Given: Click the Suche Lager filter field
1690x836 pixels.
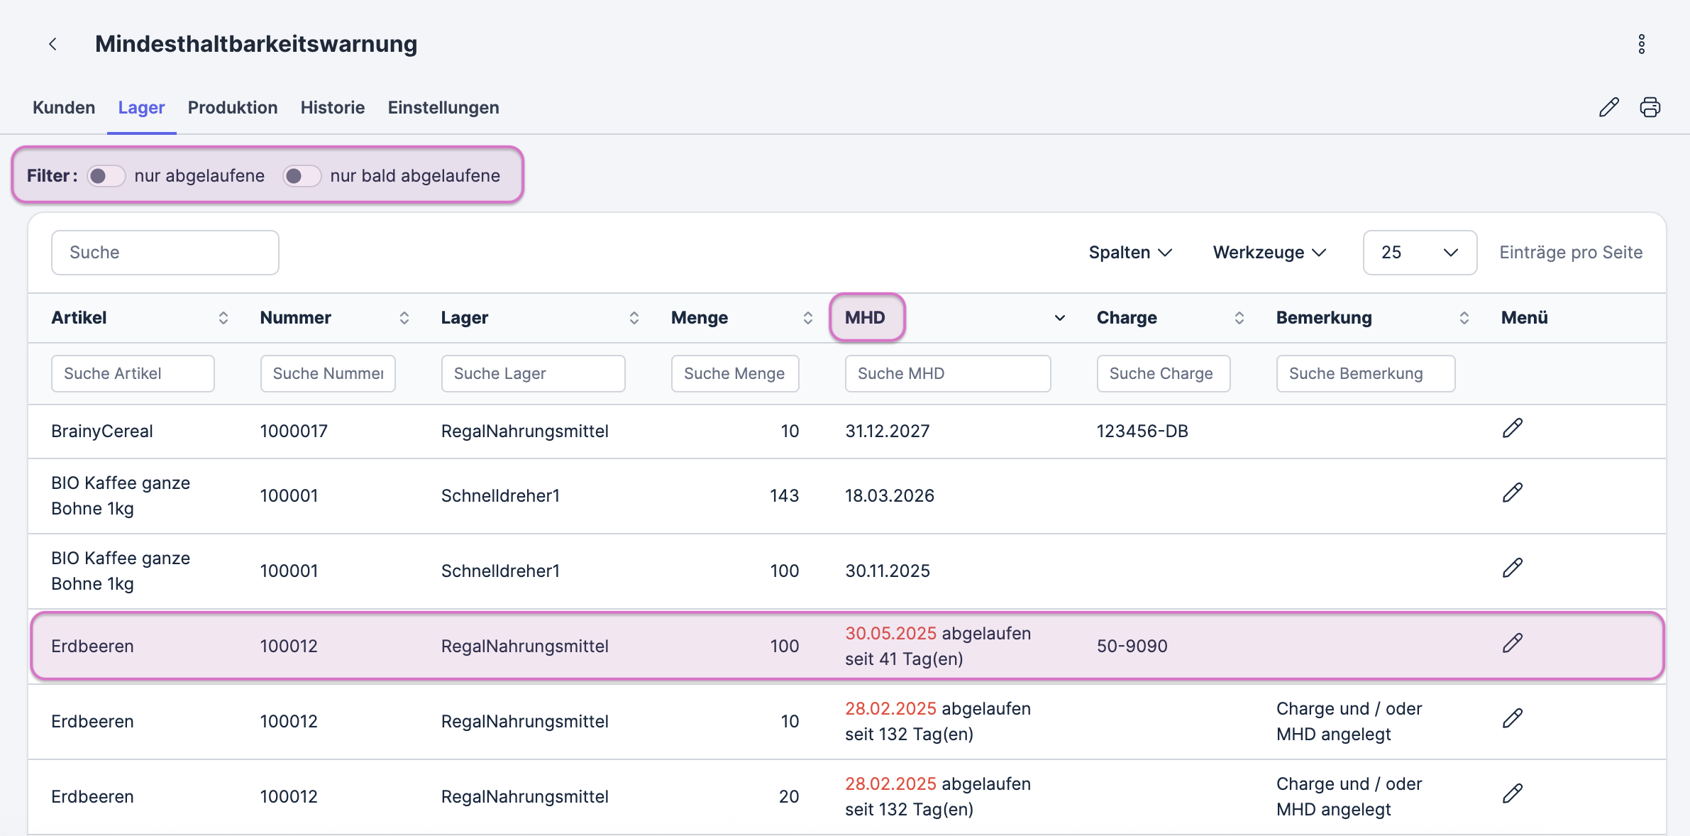Looking at the screenshot, I should tap(533, 373).
